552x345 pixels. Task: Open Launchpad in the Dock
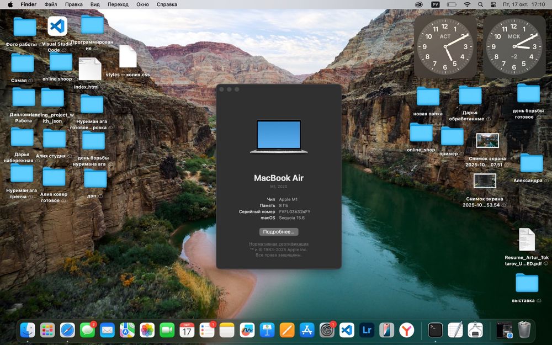(47, 330)
